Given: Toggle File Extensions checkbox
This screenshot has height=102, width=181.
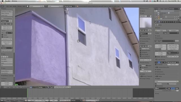Looking at the screenshot, I should (x=168, y=84).
